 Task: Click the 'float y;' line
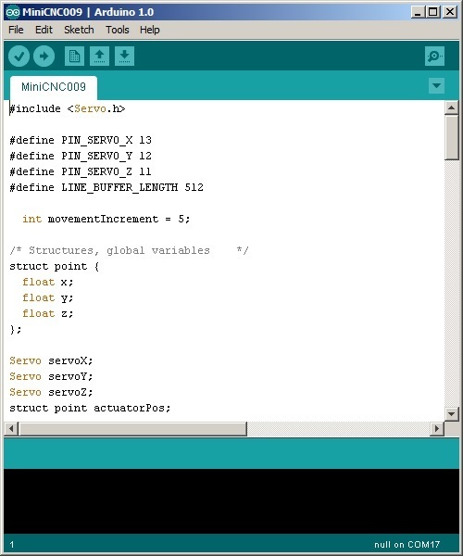click(x=48, y=297)
